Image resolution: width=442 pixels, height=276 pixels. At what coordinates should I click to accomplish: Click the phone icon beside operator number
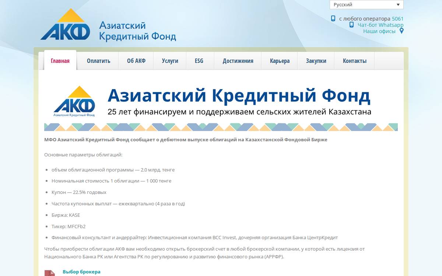click(333, 18)
